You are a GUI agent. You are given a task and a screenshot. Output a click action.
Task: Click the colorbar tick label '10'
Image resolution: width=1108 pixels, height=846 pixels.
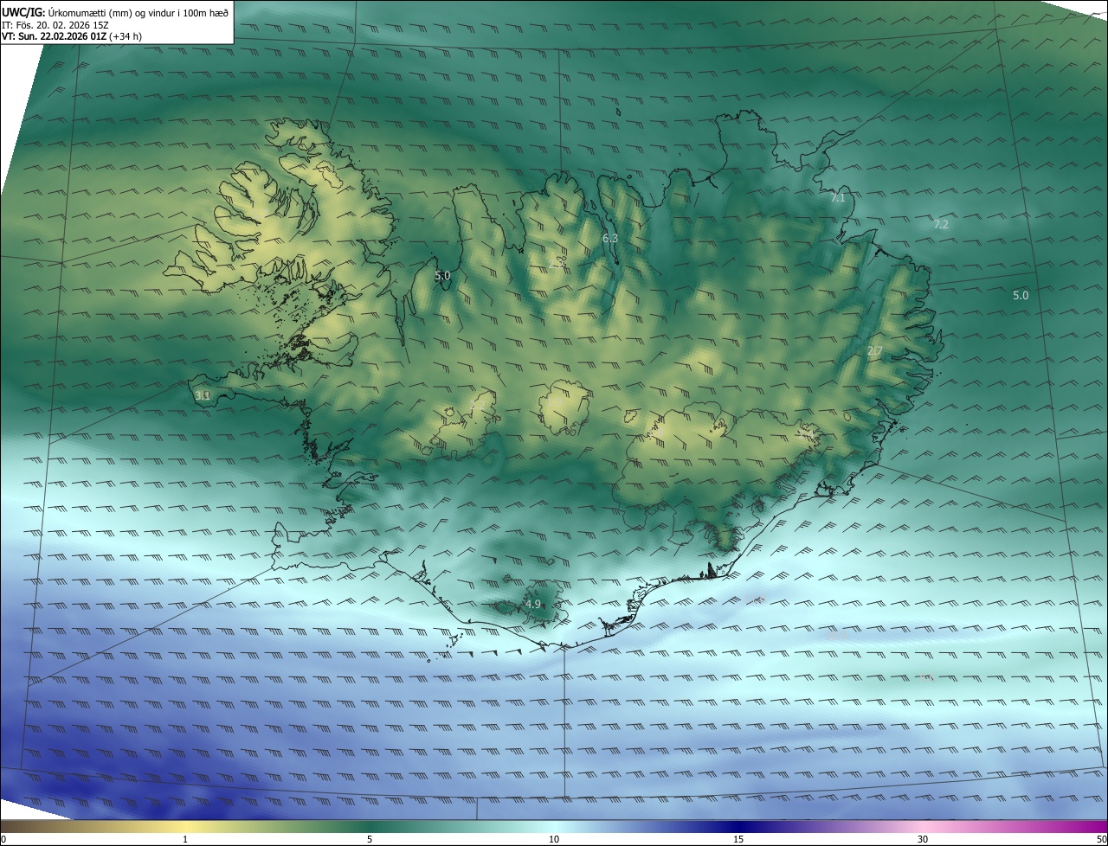pyautogui.click(x=554, y=839)
